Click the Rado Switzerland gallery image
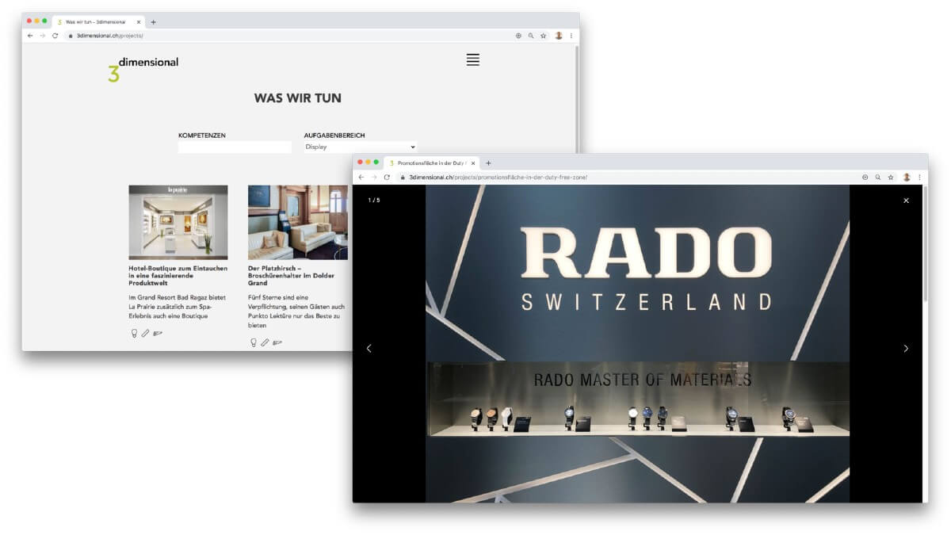 637,344
